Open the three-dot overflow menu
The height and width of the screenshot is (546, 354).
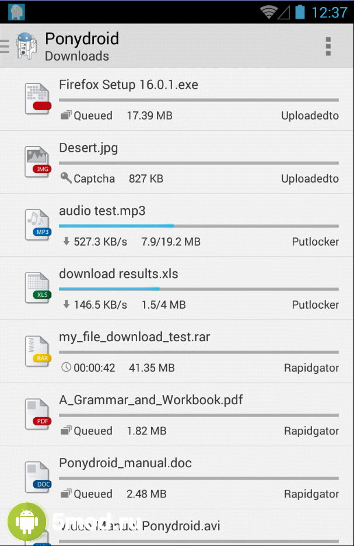pyautogui.click(x=328, y=46)
